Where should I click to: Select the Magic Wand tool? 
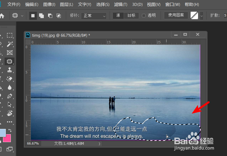(10, 44)
